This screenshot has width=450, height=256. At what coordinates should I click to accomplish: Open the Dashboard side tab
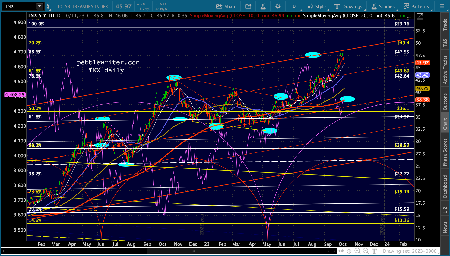pyautogui.click(x=445, y=186)
